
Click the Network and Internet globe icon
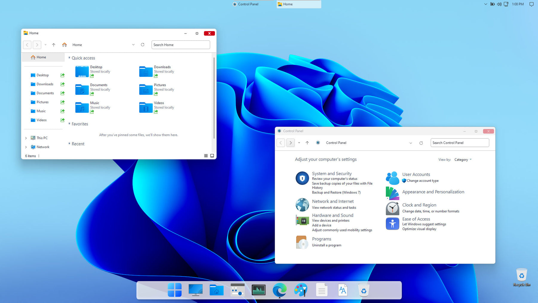(x=302, y=205)
